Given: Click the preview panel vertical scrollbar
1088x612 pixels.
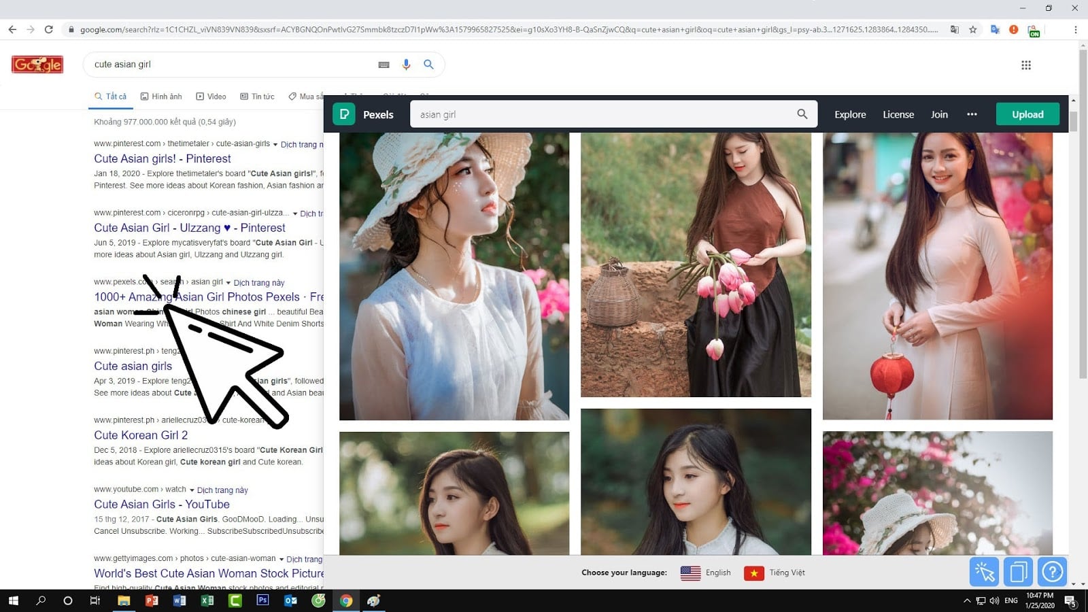Looking at the screenshot, I should pos(1074,121).
